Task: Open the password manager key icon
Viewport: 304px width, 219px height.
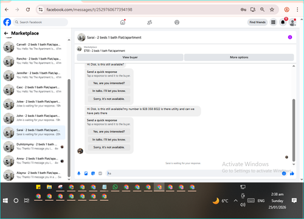Action: 243,10
